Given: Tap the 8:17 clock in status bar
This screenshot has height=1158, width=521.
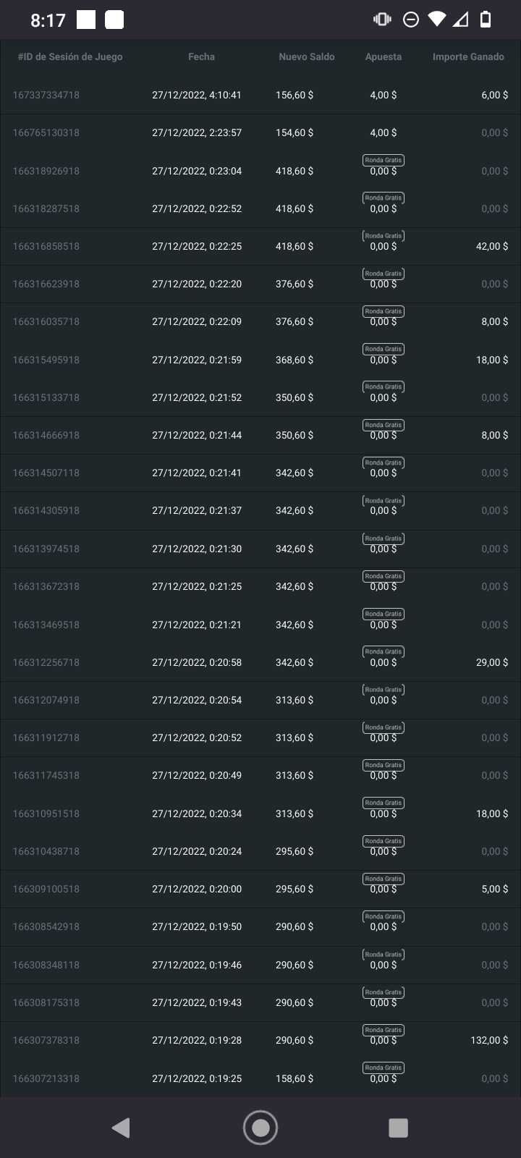Looking at the screenshot, I should [x=48, y=20].
